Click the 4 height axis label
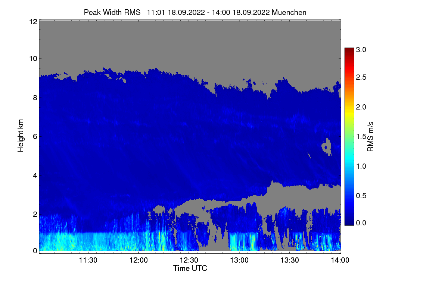 pyautogui.click(x=35, y=175)
